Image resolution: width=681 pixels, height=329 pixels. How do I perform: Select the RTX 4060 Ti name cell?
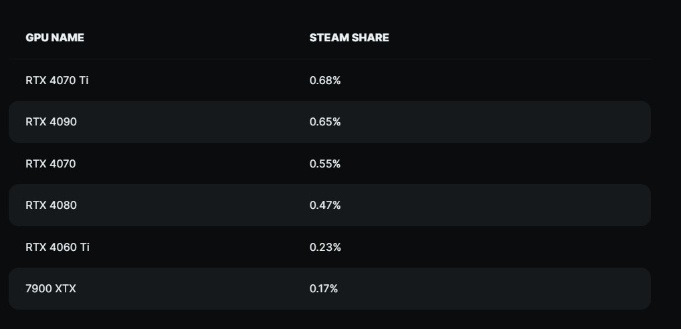tap(58, 247)
